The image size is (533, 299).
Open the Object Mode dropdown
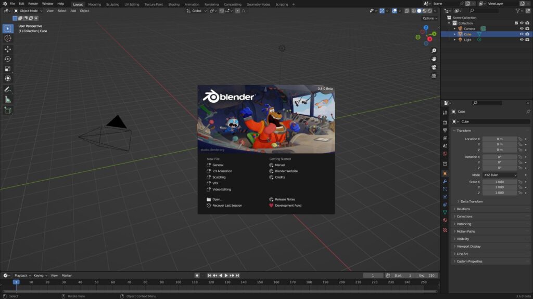(29, 10)
